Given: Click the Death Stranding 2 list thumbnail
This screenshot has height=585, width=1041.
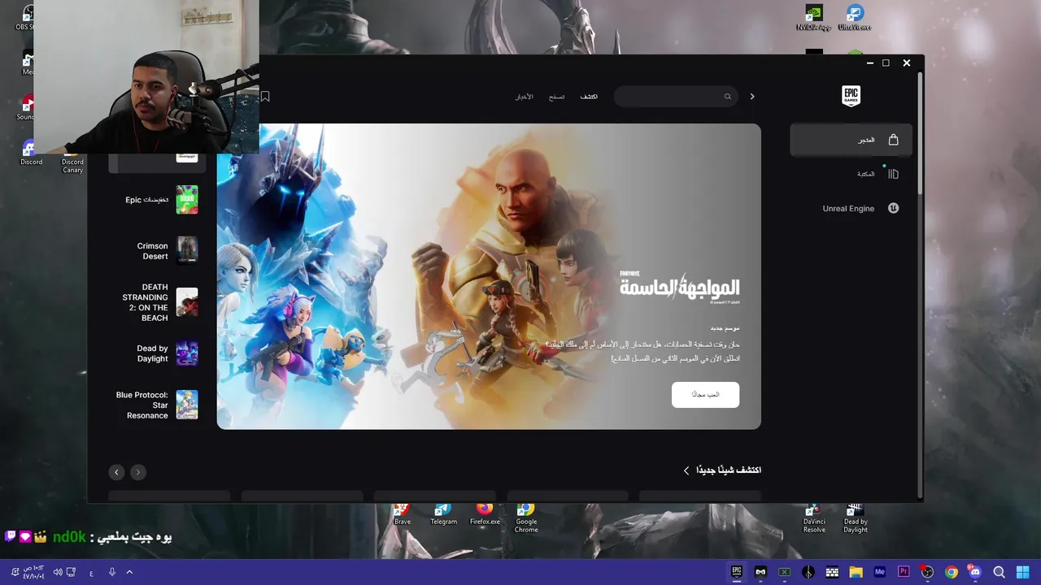Looking at the screenshot, I should (187, 302).
